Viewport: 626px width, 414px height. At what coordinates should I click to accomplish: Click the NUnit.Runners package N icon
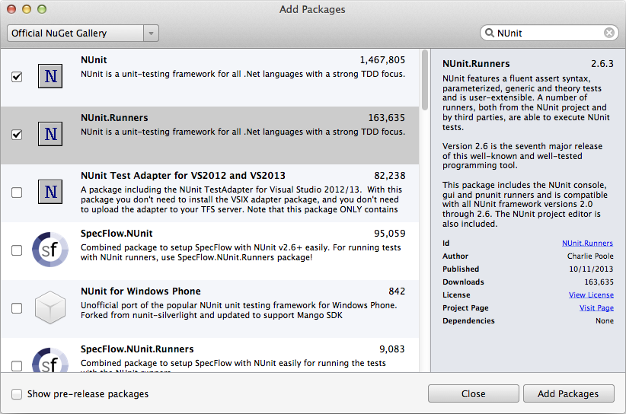[50, 134]
